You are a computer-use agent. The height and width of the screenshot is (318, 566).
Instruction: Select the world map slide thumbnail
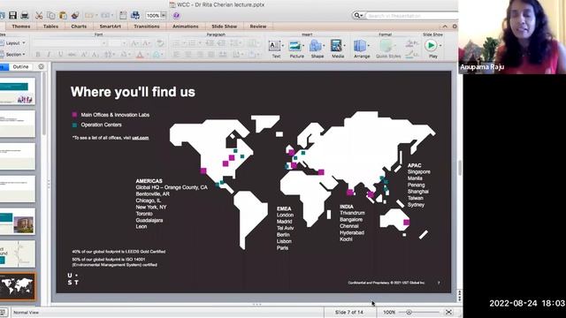pyautogui.click(x=18, y=286)
